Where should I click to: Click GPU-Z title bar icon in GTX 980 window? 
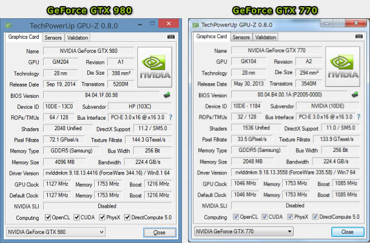coord(8,26)
